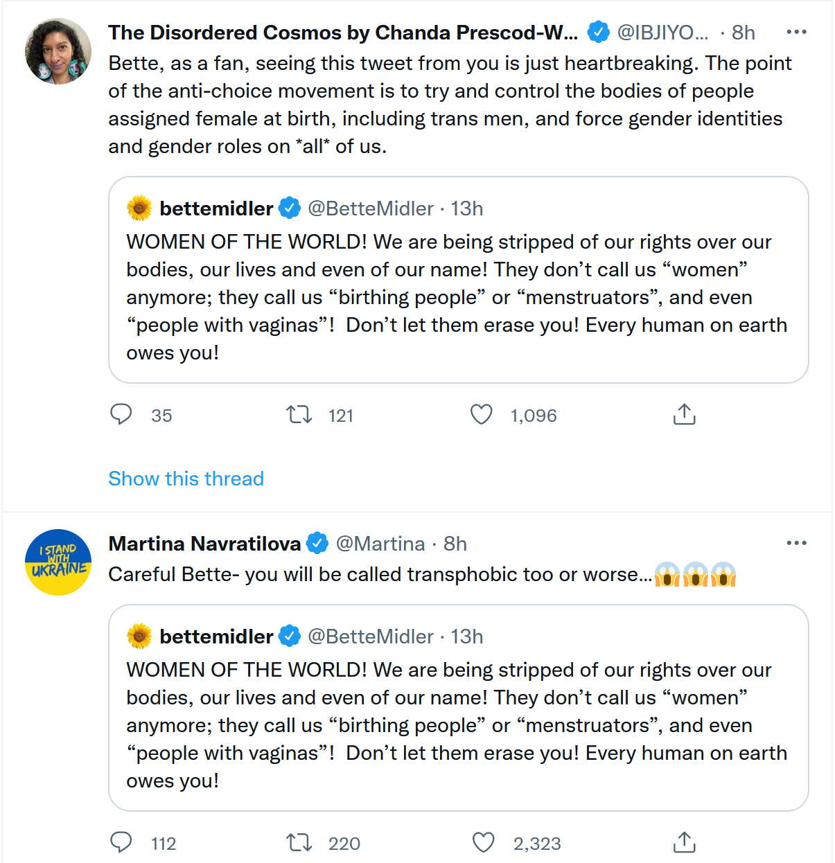Open Chanda Prescod-Weinstein's profile picture
The height and width of the screenshot is (863, 835).
click(x=58, y=51)
